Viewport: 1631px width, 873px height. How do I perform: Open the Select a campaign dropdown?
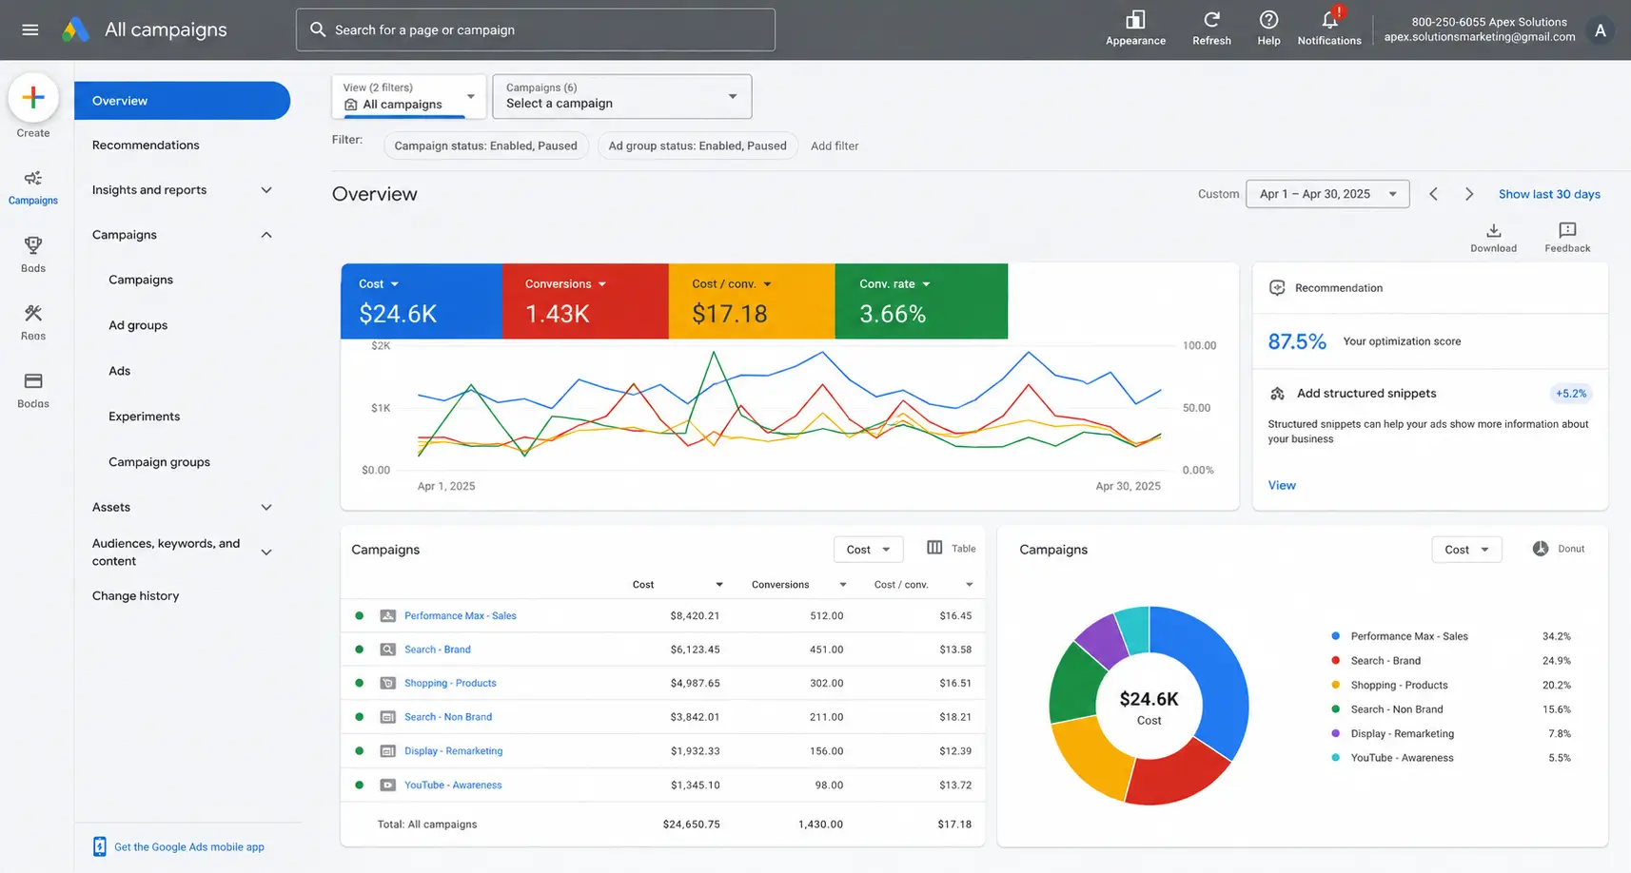622,96
